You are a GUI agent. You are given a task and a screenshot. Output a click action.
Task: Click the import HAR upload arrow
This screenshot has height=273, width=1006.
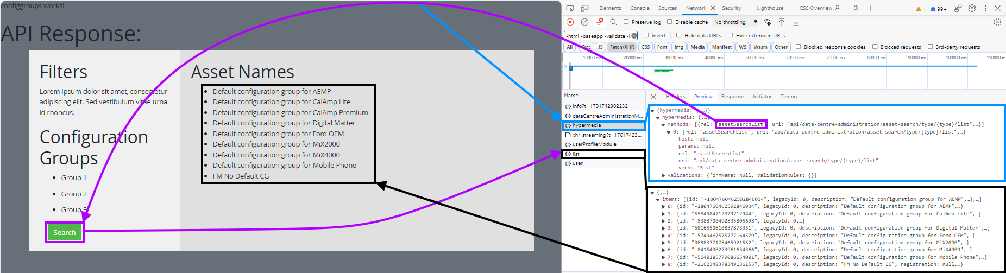(781, 22)
